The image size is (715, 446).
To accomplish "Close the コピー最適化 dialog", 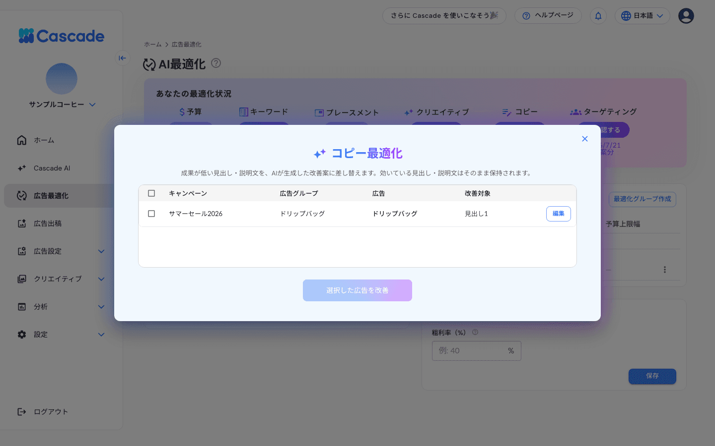I will [585, 139].
